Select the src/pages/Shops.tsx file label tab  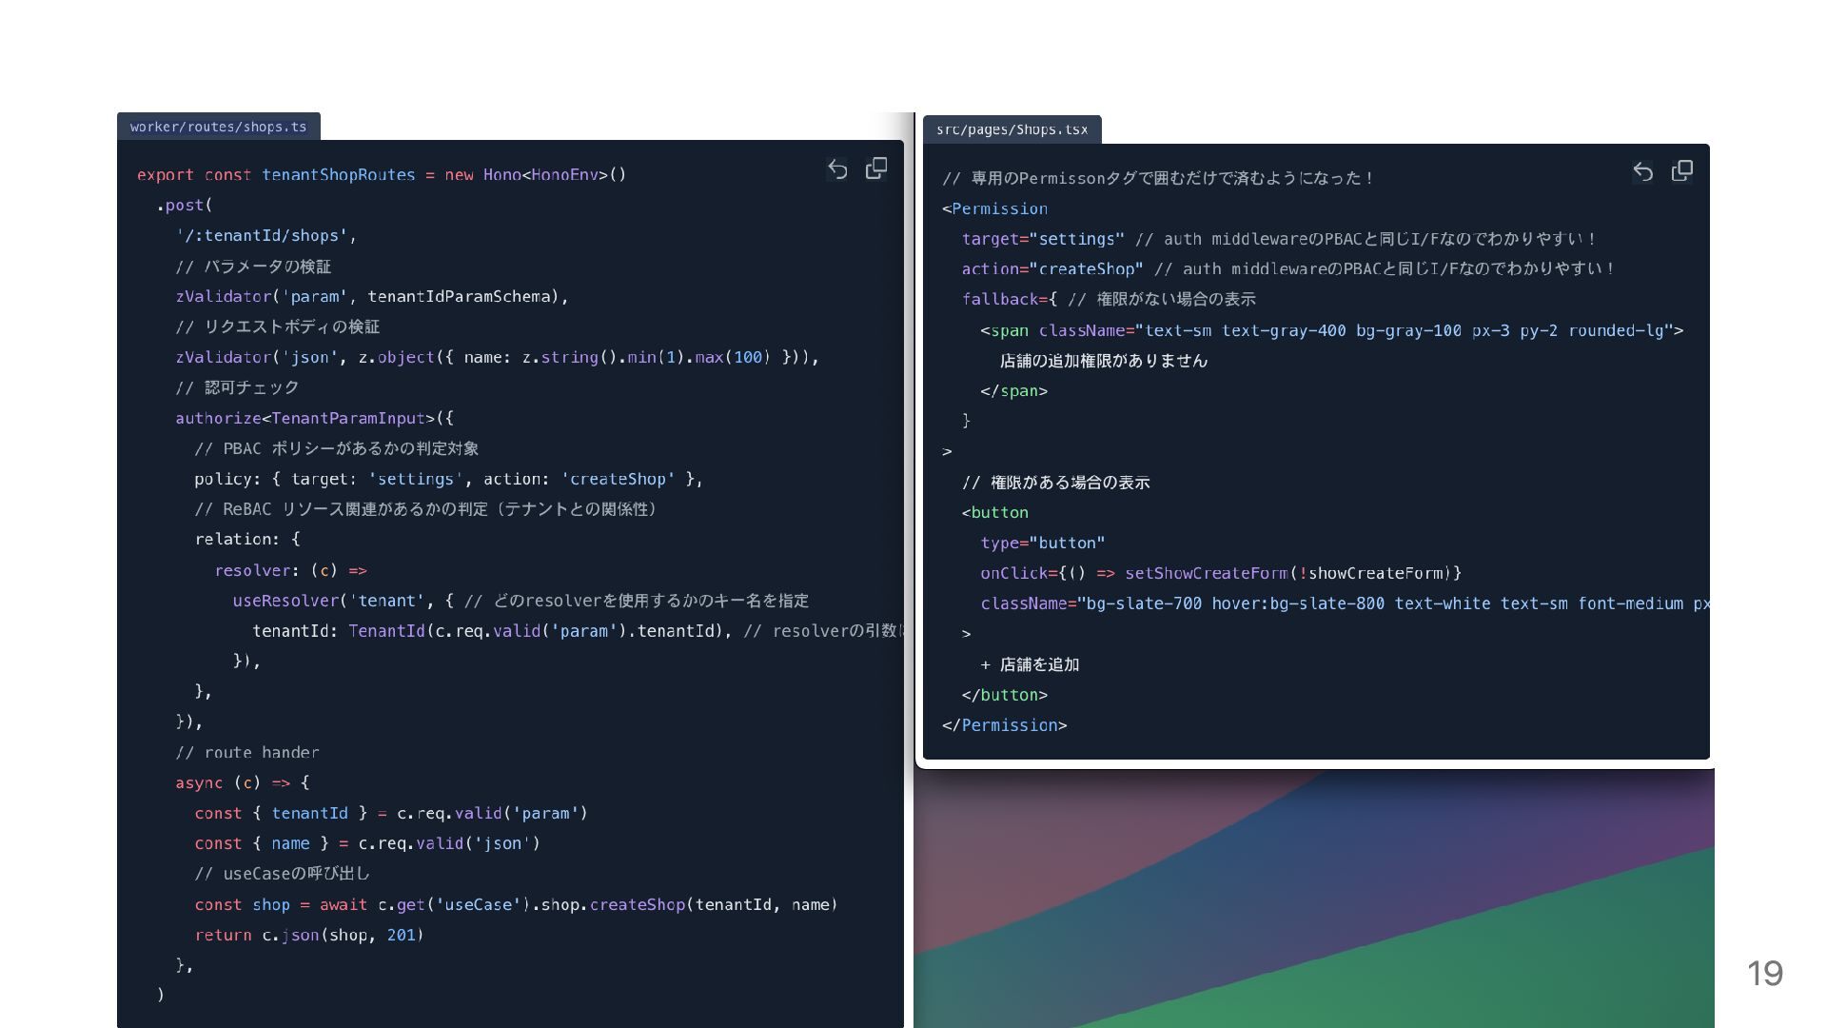coord(1012,129)
